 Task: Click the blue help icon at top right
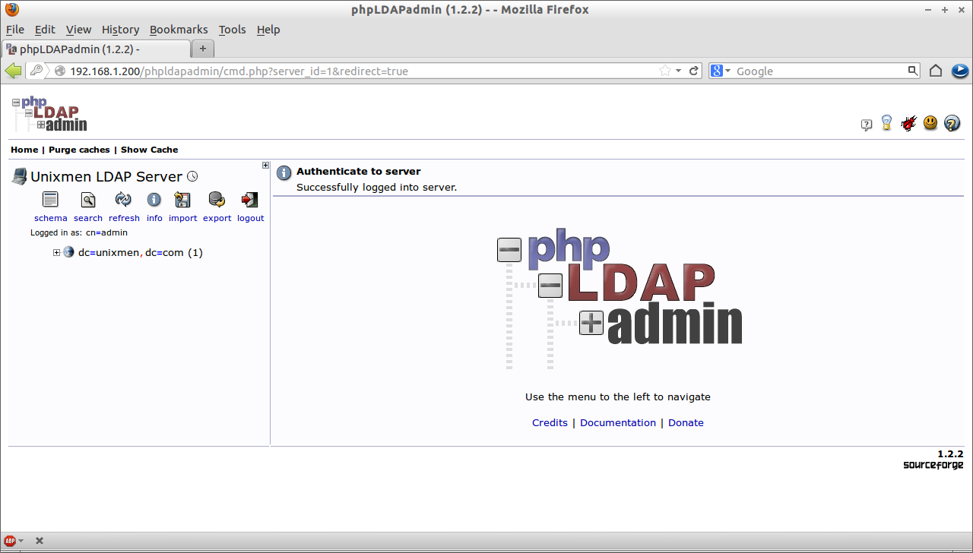click(x=952, y=123)
